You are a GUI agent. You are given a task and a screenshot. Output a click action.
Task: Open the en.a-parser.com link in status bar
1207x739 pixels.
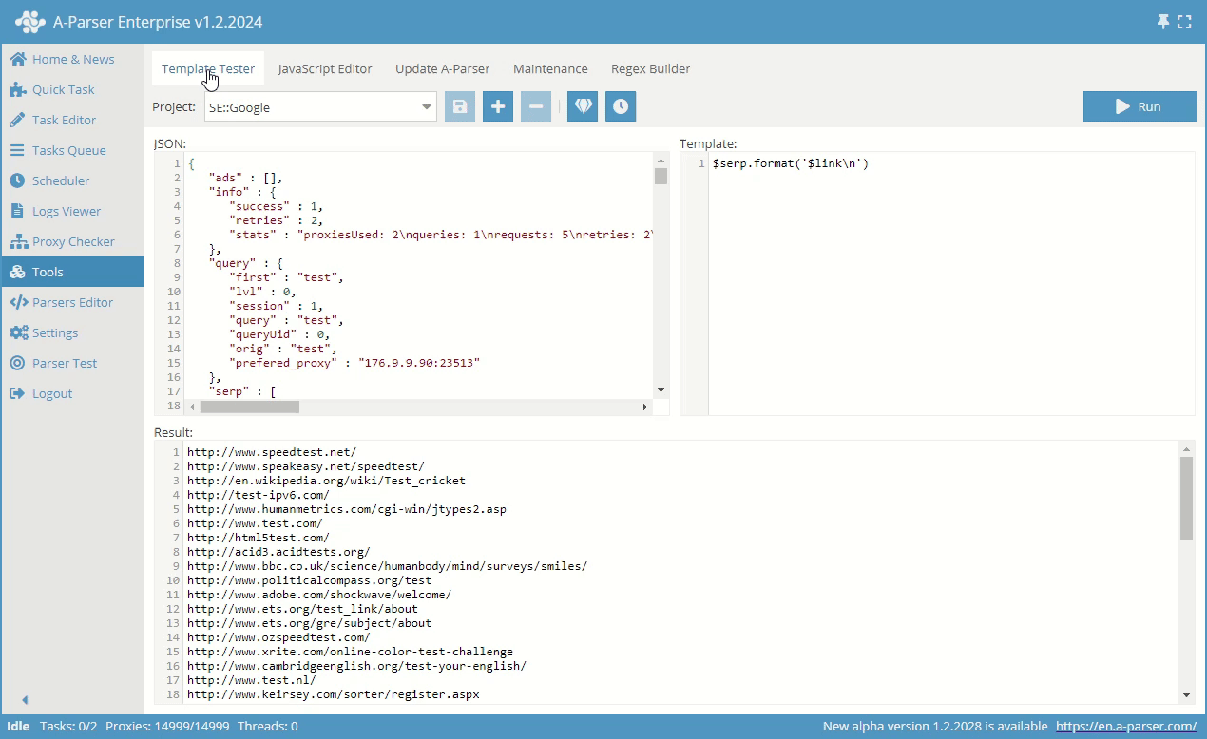pos(1126,727)
